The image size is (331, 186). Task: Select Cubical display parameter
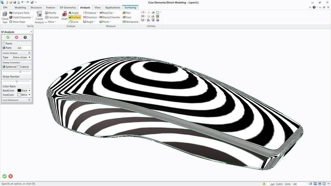click(x=19, y=67)
